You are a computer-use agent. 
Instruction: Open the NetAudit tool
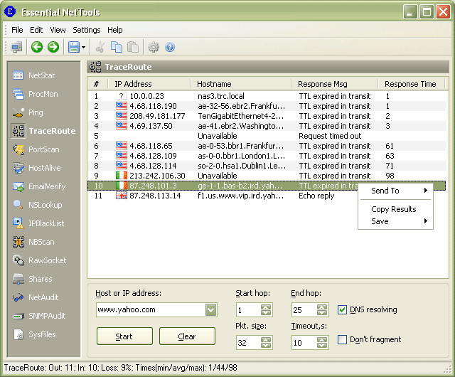click(36, 297)
